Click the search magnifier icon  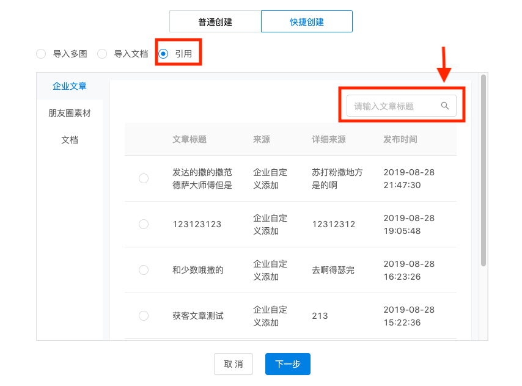tap(445, 106)
